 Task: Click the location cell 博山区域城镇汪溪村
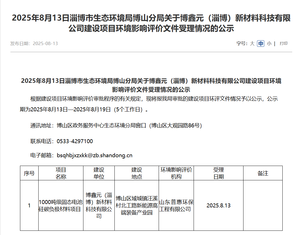[136, 205]
